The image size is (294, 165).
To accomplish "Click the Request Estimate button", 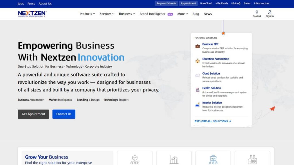I will [x=166, y=3].
